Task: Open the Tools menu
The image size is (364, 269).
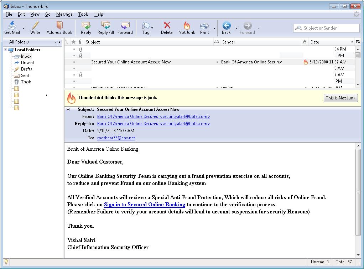Action: click(x=83, y=14)
